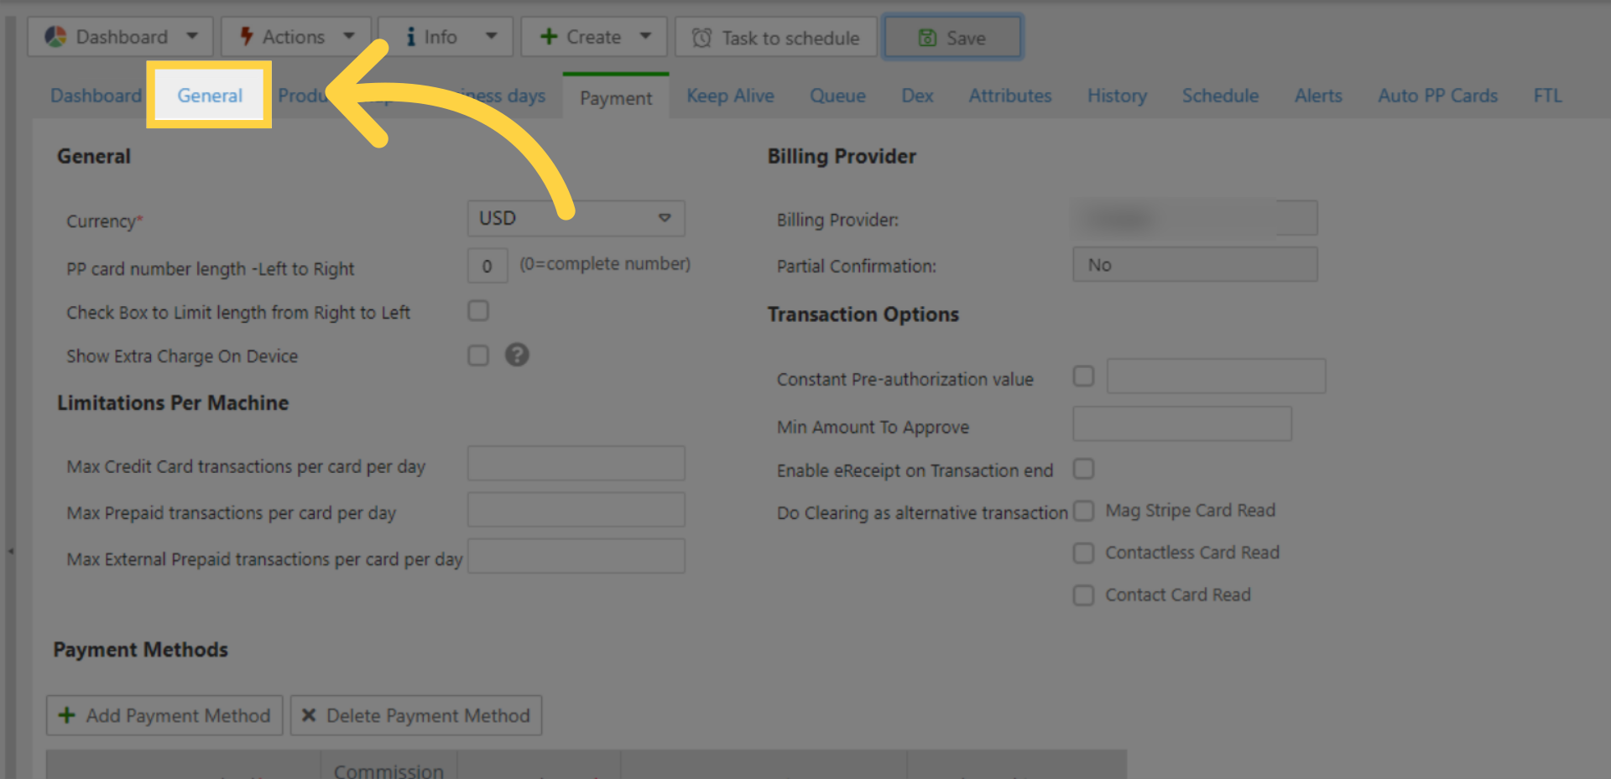Switch to the General tab

click(210, 96)
